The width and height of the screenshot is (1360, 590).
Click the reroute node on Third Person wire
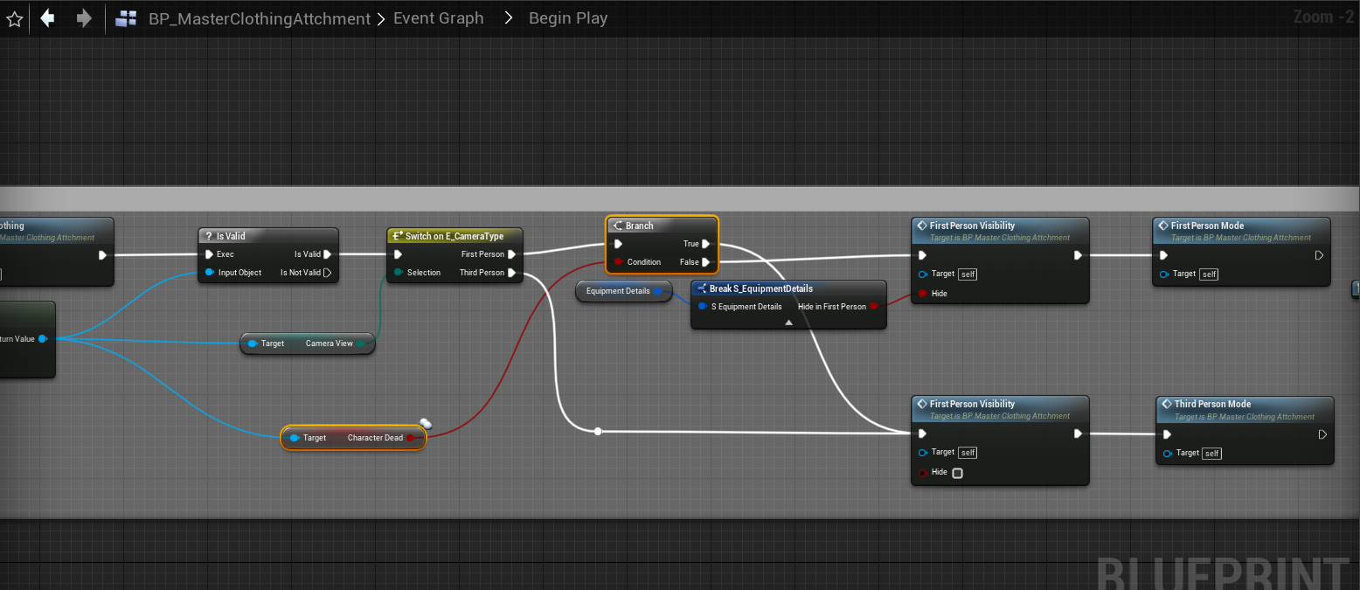point(598,431)
